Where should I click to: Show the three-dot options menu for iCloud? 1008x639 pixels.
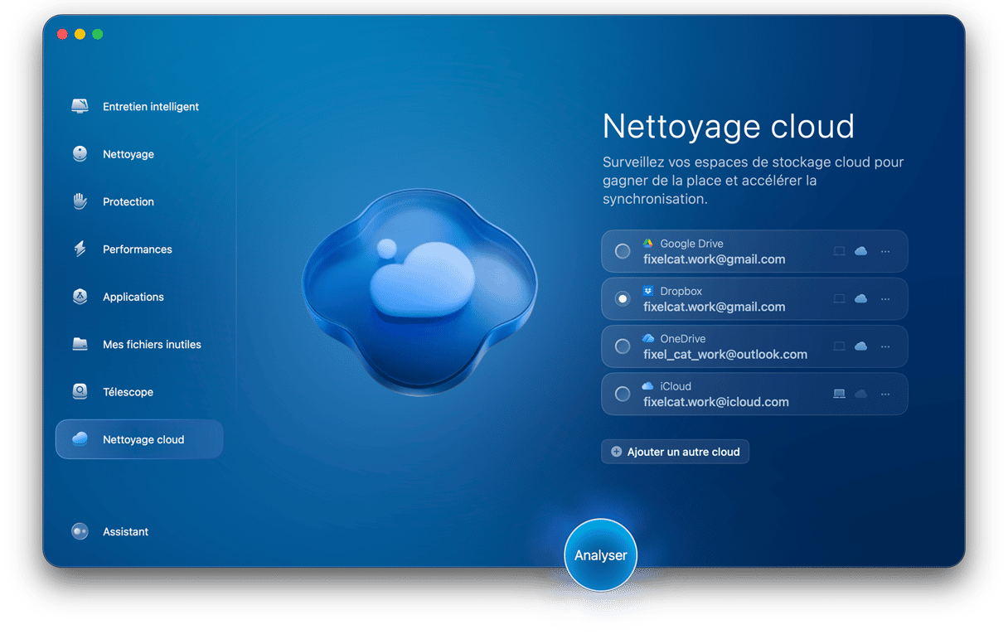tap(885, 395)
